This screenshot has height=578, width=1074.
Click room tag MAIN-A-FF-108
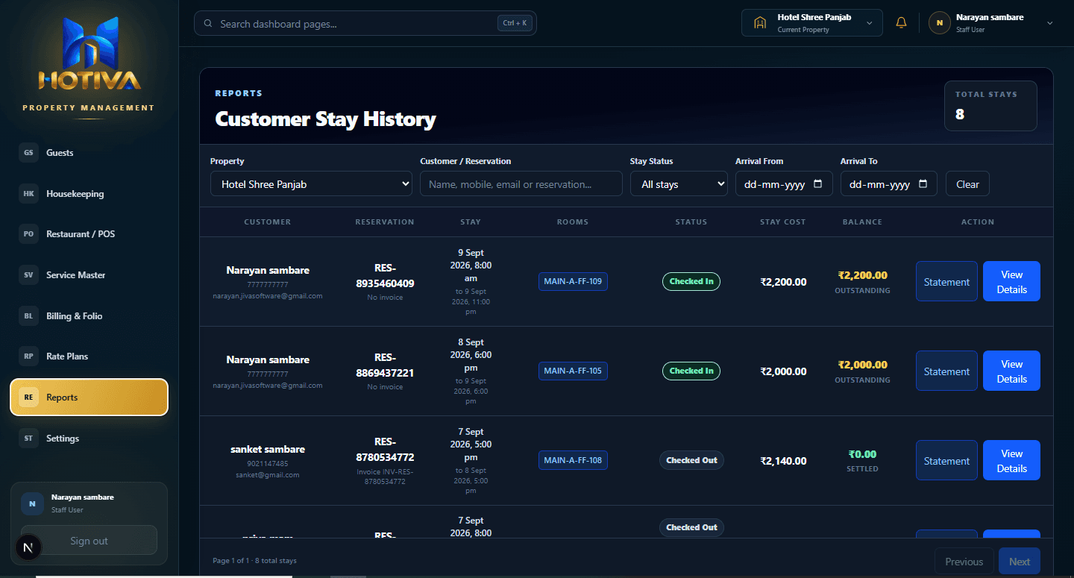pyautogui.click(x=573, y=460)
